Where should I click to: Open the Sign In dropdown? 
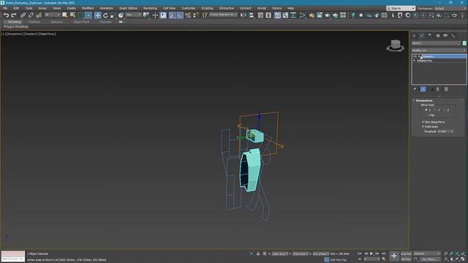click(401, 8)
